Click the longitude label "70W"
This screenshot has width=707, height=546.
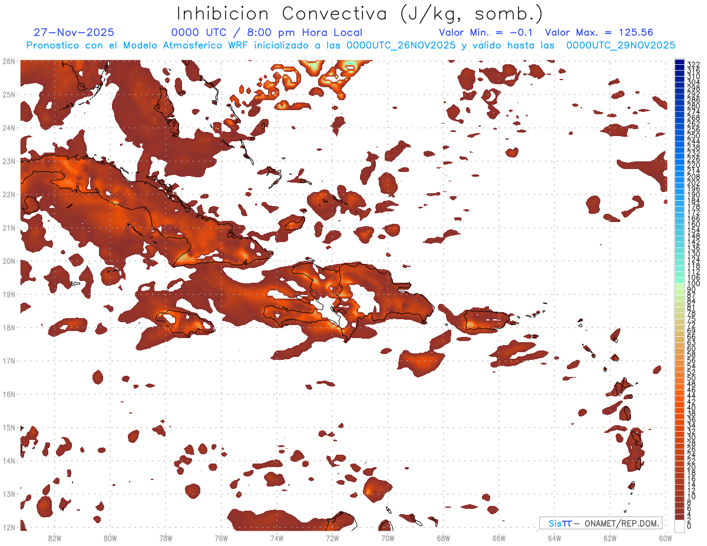coord(388,537)
